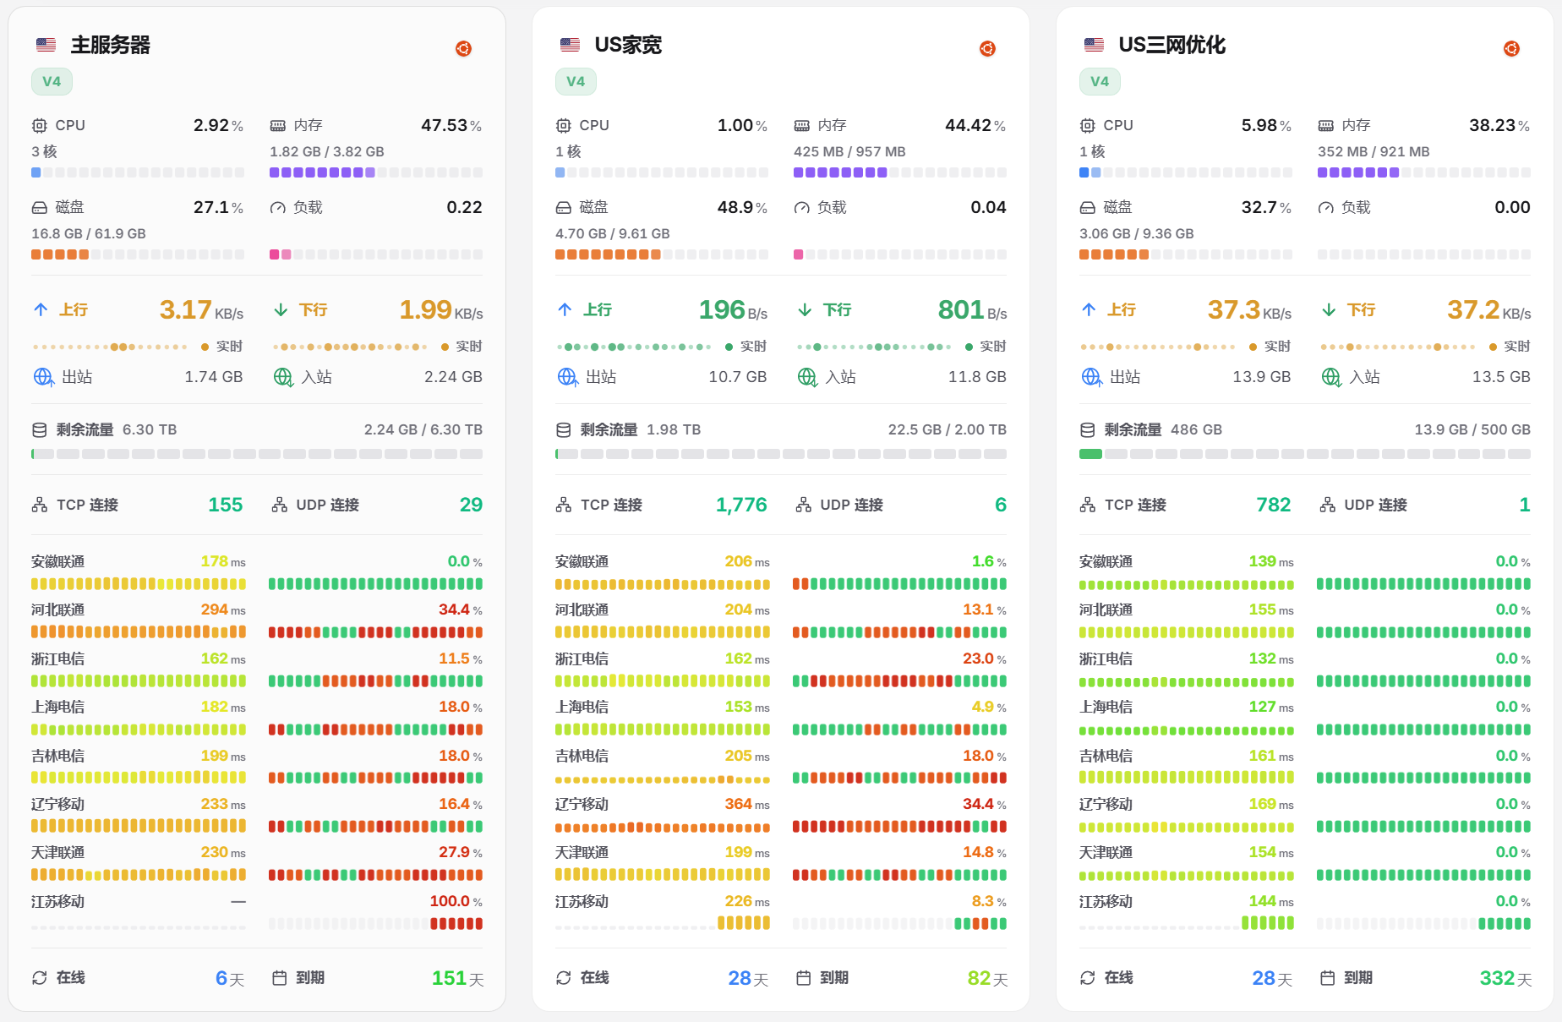Click the 100.0% 江苏移动 loss in 主服务器
The width and height of the screenshot is (1562, 1022).
tap(456, 901)
